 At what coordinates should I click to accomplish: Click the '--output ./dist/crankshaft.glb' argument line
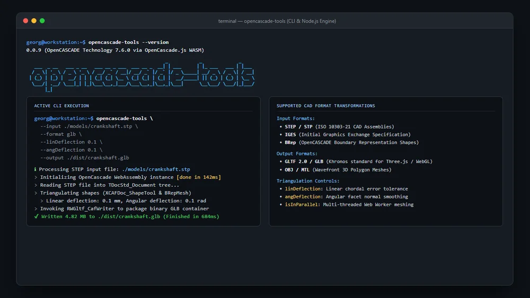coord(84,158)
